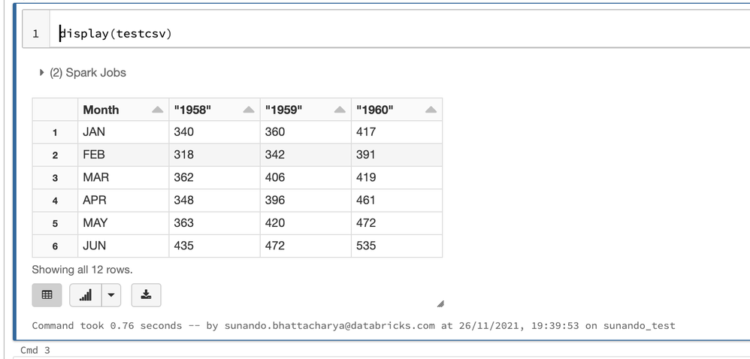This screenshot has height=359, width=750.
Task: Sort by the "1958" column arrow
Action: pos(248,110)
